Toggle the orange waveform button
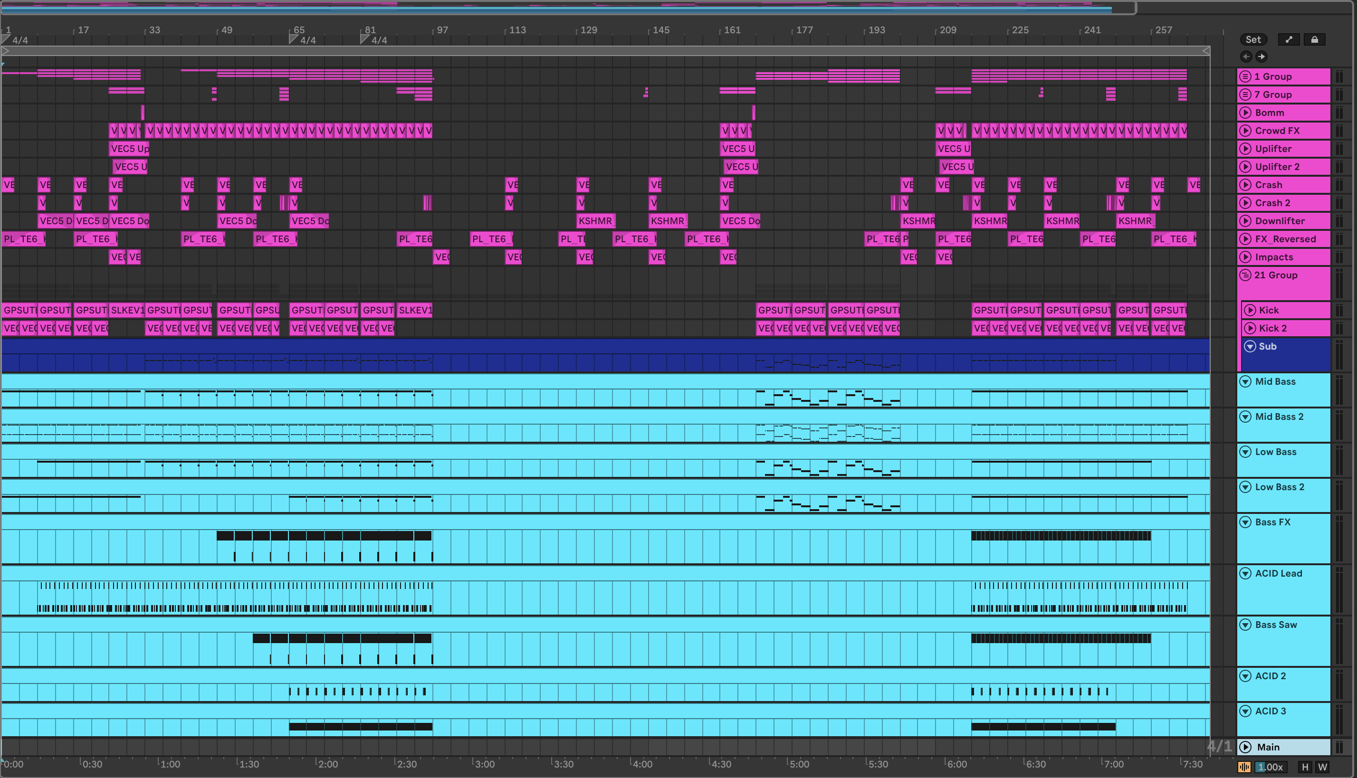 (1244, 767)
